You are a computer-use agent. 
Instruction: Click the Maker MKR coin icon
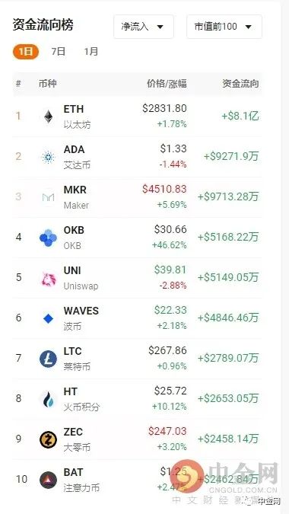[x=49, y=197]
